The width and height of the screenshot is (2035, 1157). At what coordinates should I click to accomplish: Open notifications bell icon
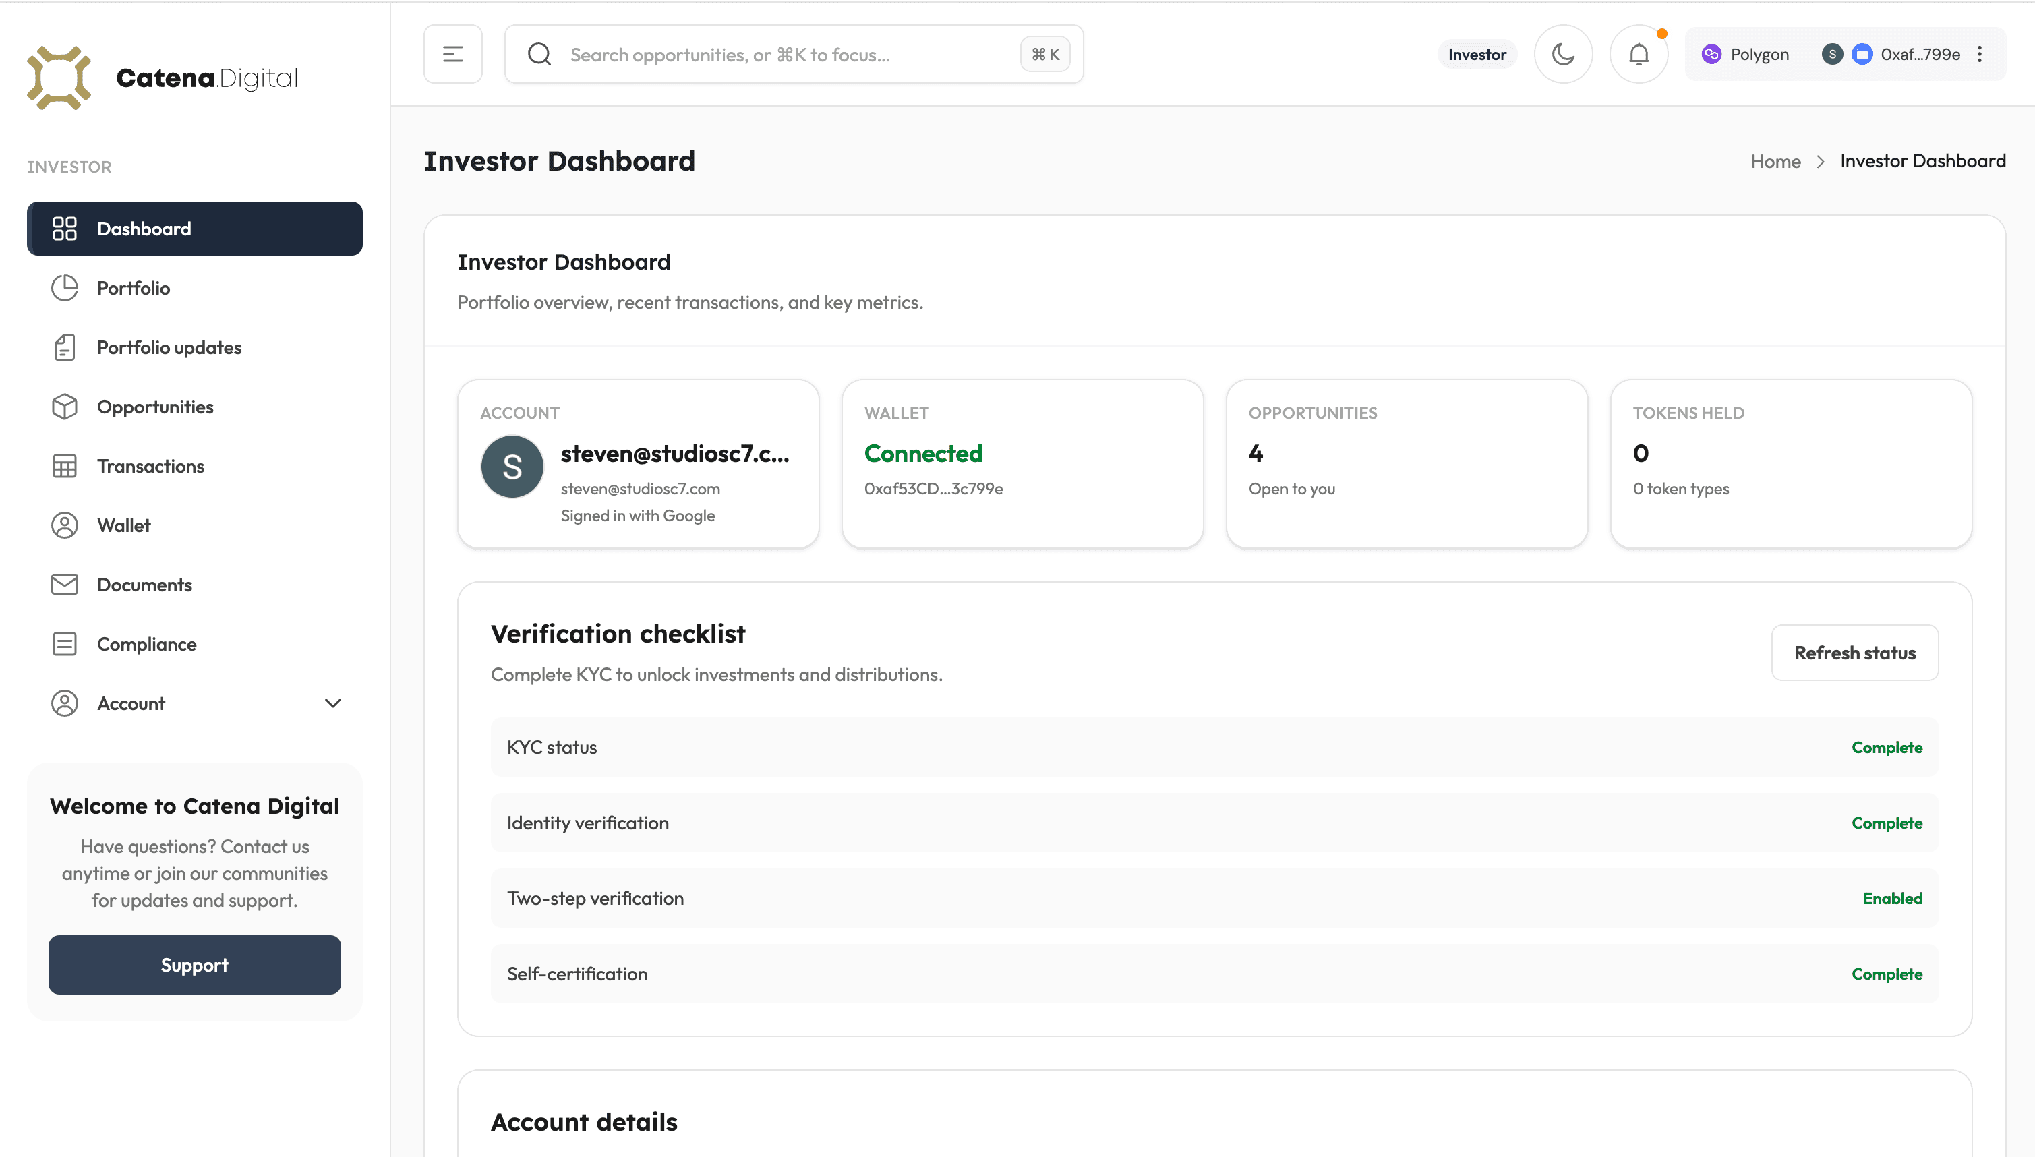click(1639, 54)
